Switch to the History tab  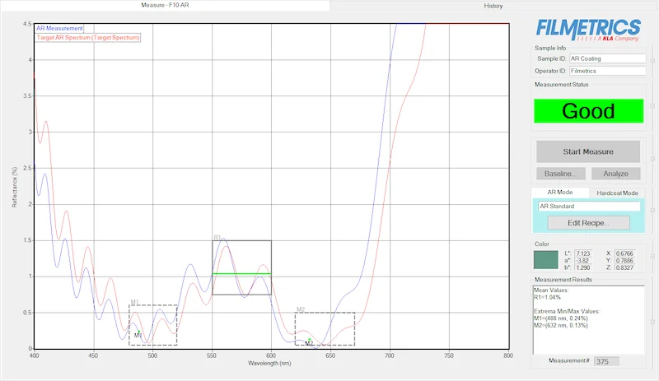[x=493, y=6]
